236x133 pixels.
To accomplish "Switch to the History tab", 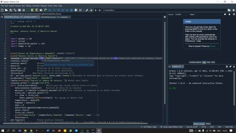I will (208, 124).
